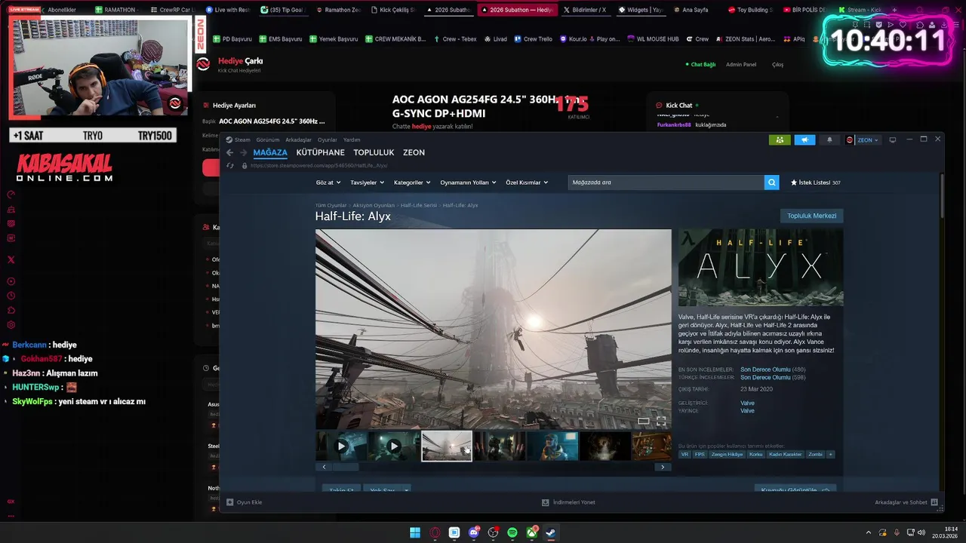Expand the Tavsiyeler dropdown
Screen dimensions: 966x543
[368, 183]
